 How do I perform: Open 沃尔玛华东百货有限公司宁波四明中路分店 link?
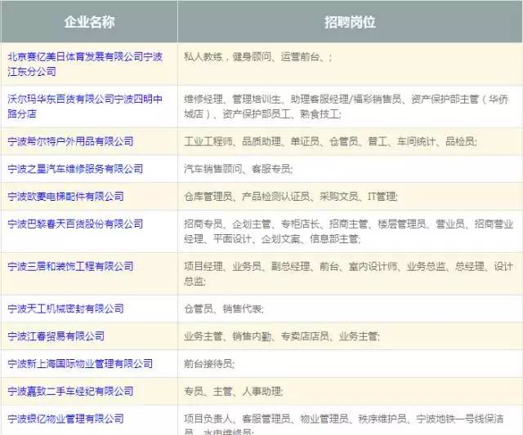(x=85, y=106)
